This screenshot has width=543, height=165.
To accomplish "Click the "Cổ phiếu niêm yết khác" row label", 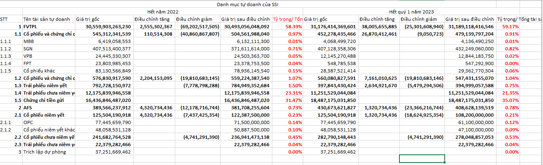I will 49,130.
